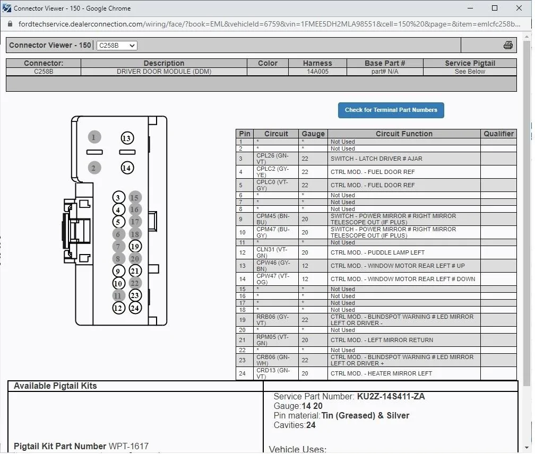Screen dimensions: 535x454
Task: Click the Circuit Function column header
Action: pos(404,134)
